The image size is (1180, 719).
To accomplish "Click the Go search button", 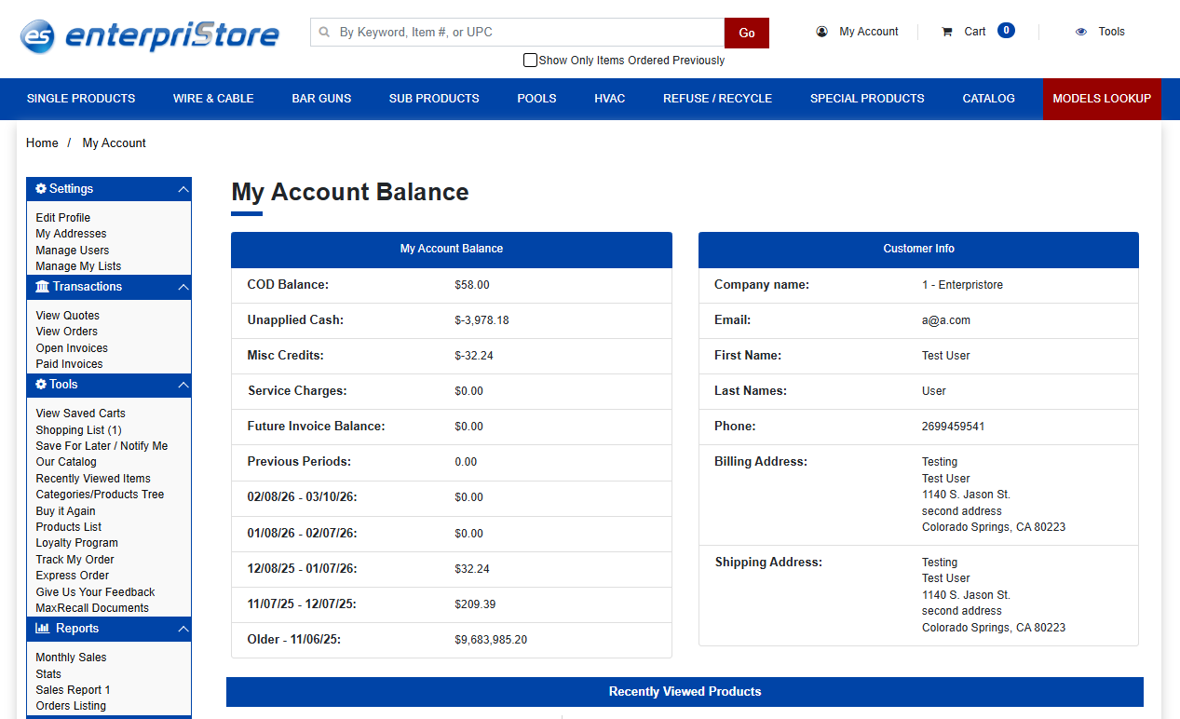I will (x=747, y=33).
